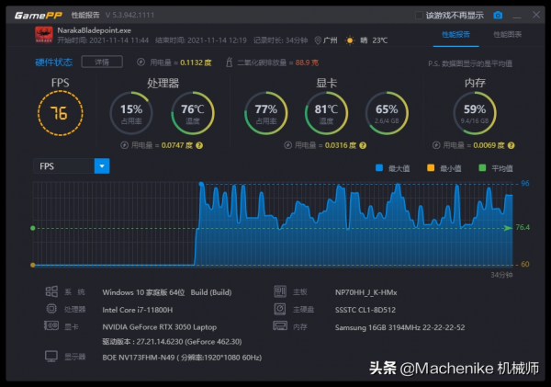Click the Guangzhou location pin icon
Screen dimensions: 551x387
point(318,40)
